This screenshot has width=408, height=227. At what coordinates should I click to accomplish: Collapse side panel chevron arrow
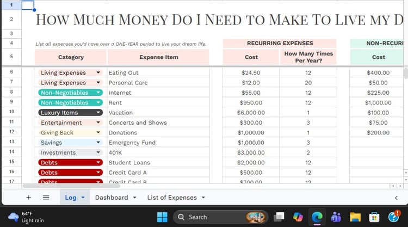tap(396, 198)
